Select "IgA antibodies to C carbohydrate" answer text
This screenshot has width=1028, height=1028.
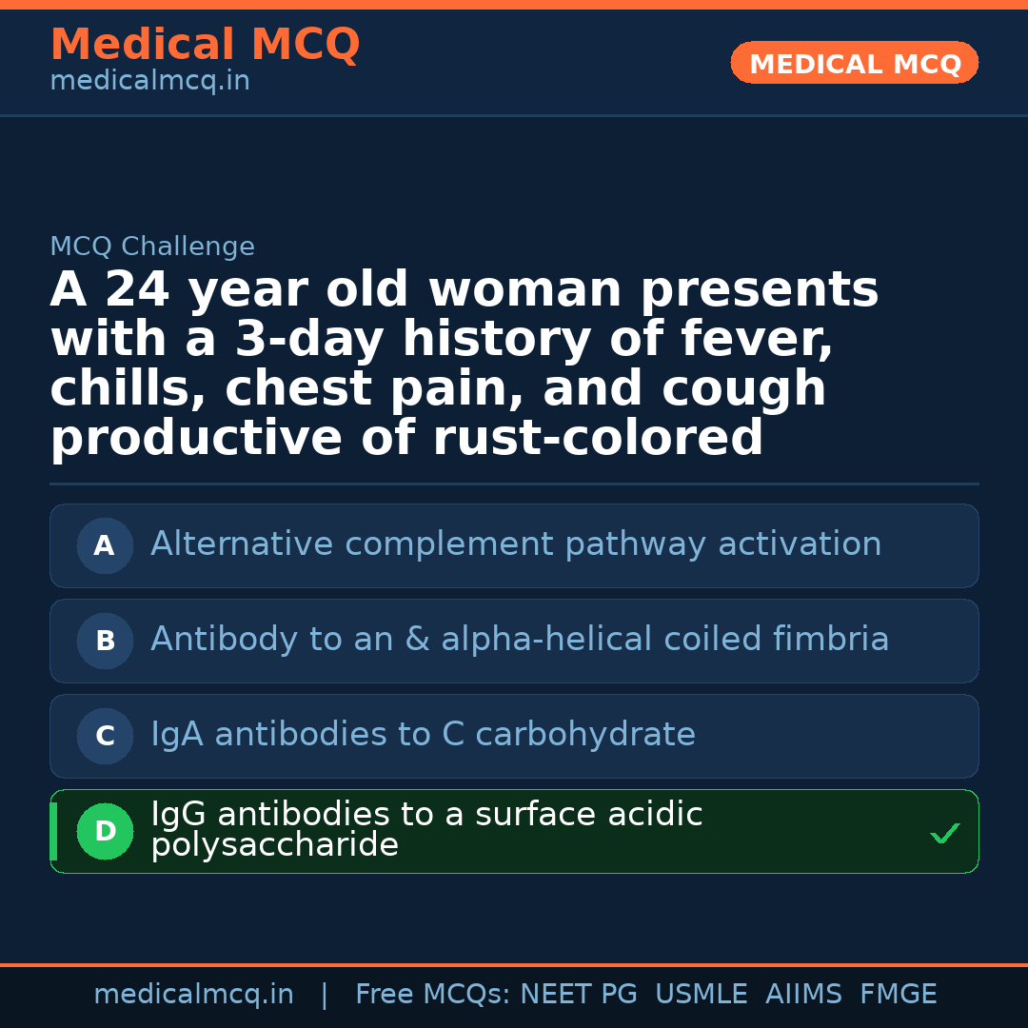coord(423,735)
